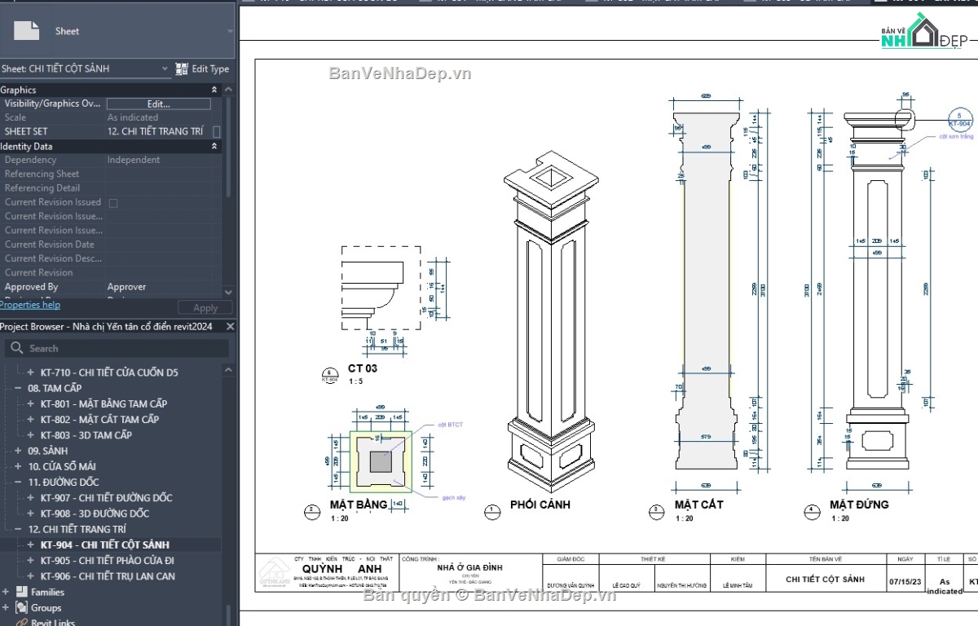Click the Edit... Visibility/Graphics button
This screenshot has height=626, width=978.
[158, 104]
